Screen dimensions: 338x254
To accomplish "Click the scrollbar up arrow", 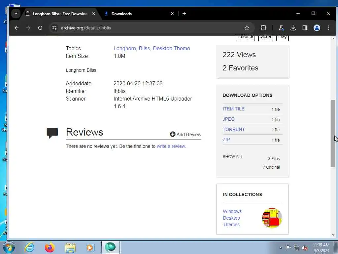I will (333, 39).
